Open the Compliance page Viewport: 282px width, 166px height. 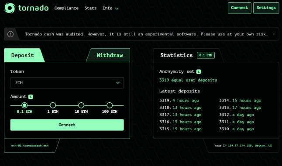(66, 8)
